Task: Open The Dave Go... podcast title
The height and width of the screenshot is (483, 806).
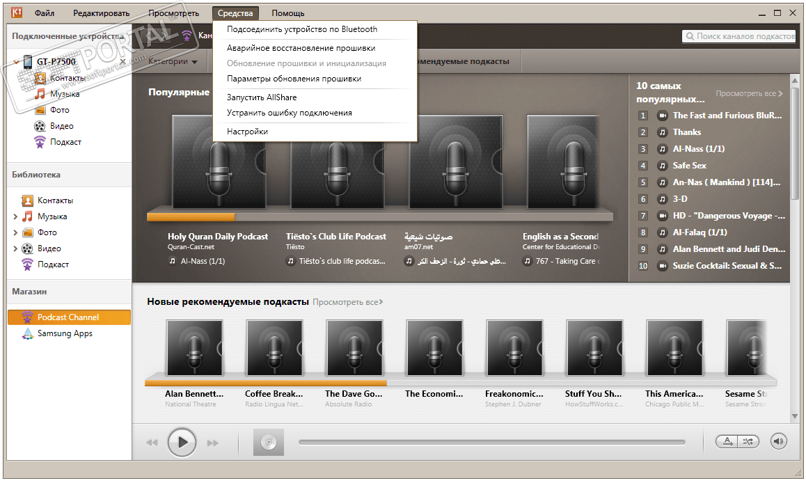Action: coord(354,394)
